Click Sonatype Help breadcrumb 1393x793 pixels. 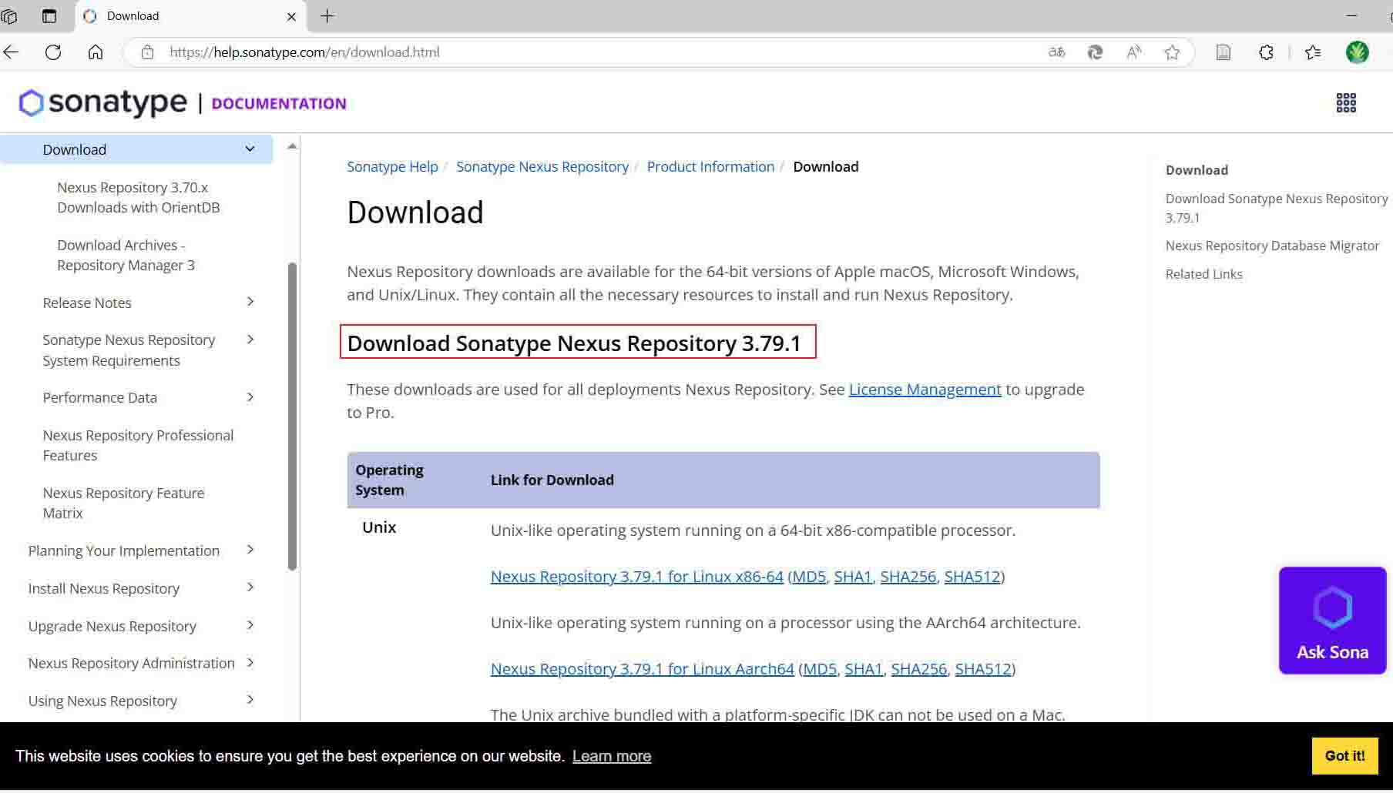click(x=392, y=167)
